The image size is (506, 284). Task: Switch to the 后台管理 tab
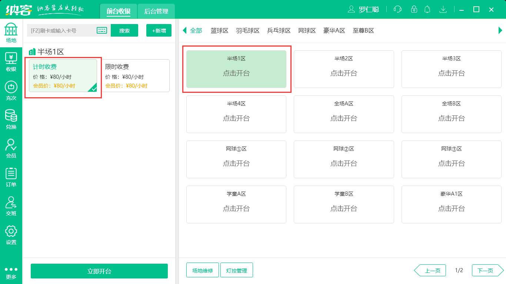coord(156,11)
